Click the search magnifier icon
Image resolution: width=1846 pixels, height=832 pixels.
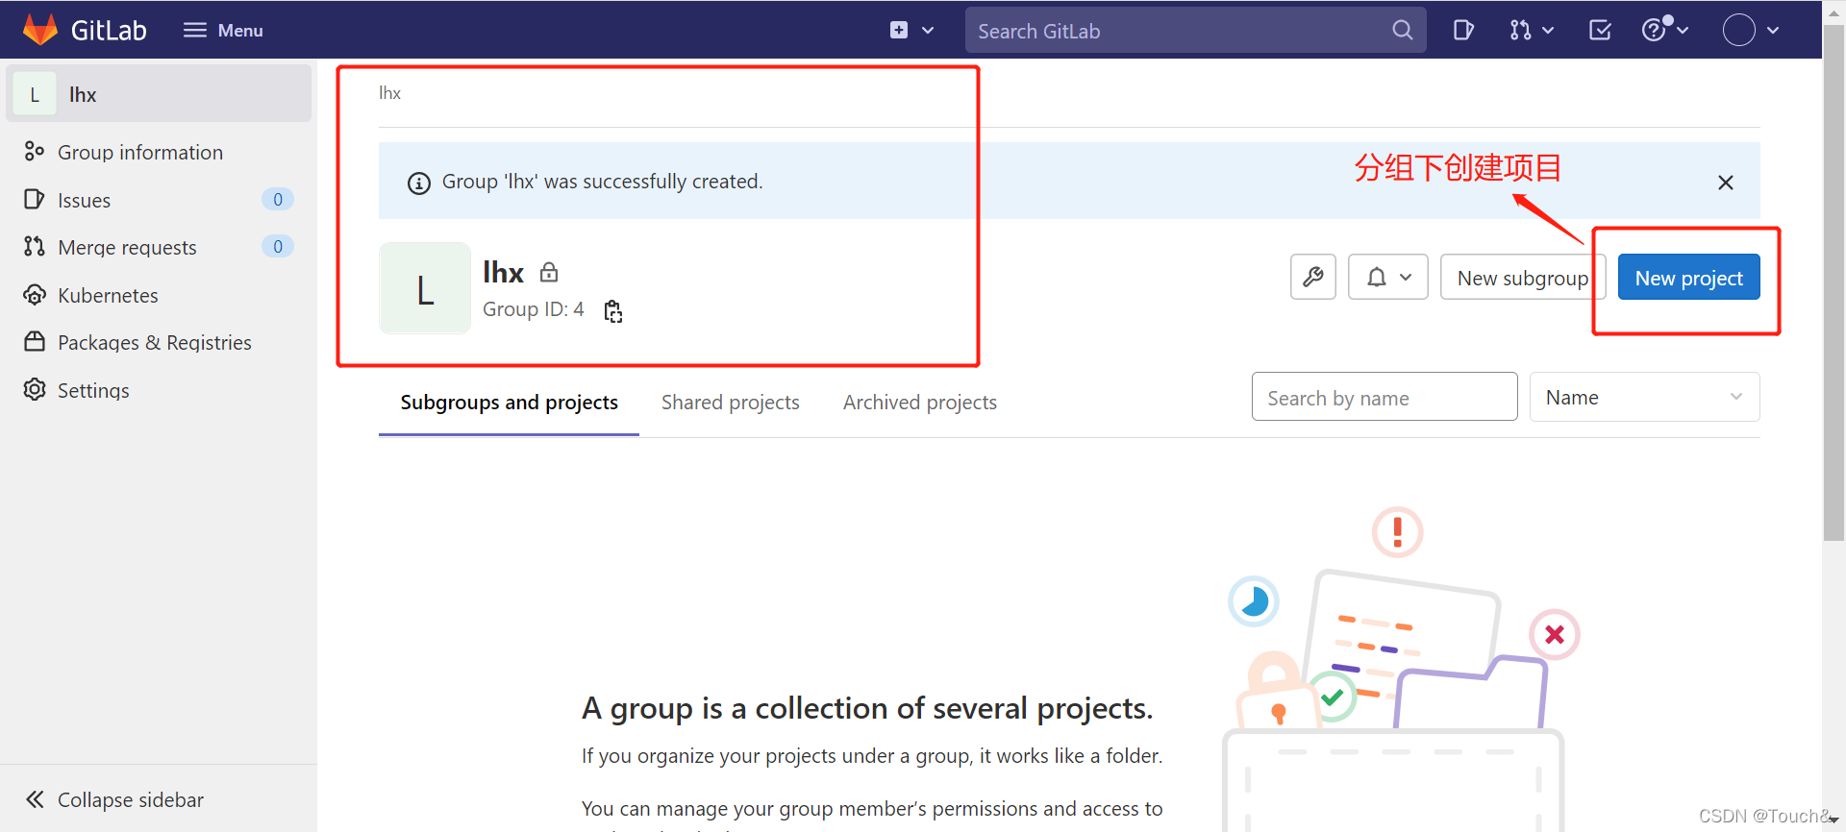(x=1402, y=30)
